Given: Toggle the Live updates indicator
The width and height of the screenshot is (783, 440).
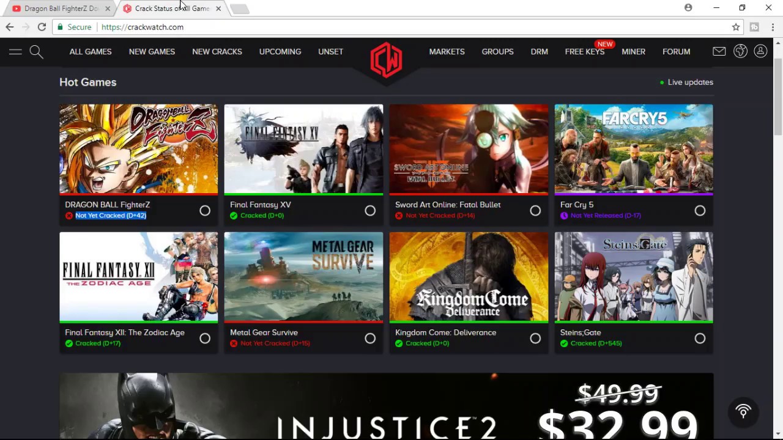Looking at the screenshot, I should click(x=686, y=82).
